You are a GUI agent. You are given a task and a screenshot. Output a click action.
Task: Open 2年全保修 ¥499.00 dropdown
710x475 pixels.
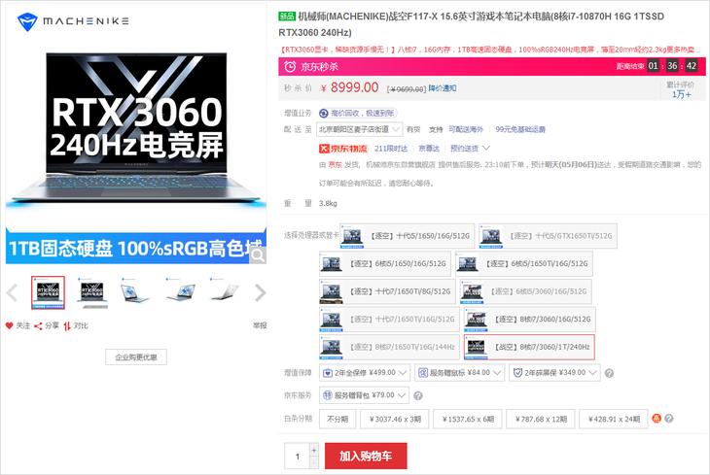coord(365,373)
